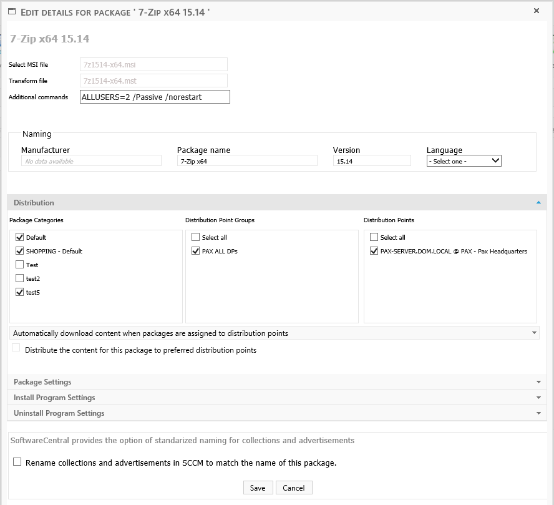Uncheck SHOPPING - Default category
Screen dimensions: 554x505
tap(19, 251)
